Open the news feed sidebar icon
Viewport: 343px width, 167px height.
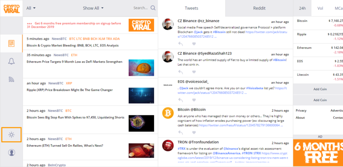pyautogui.click(x=11, y=43)
